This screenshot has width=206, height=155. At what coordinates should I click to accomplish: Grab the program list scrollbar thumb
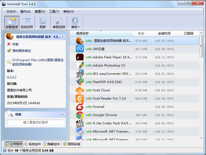[x=201, y=46]
